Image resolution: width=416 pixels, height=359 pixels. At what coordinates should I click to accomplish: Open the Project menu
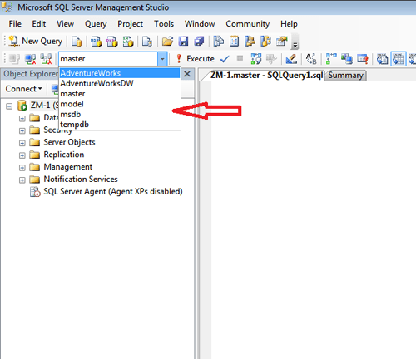[x=130, y=24]
